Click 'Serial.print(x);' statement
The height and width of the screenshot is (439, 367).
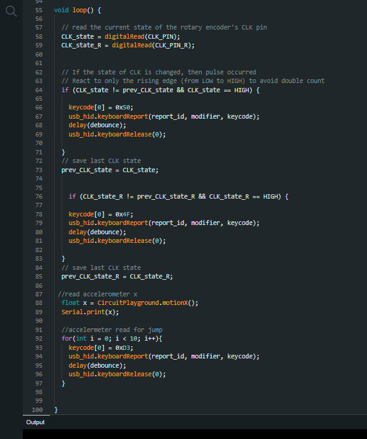click(90, 312)
